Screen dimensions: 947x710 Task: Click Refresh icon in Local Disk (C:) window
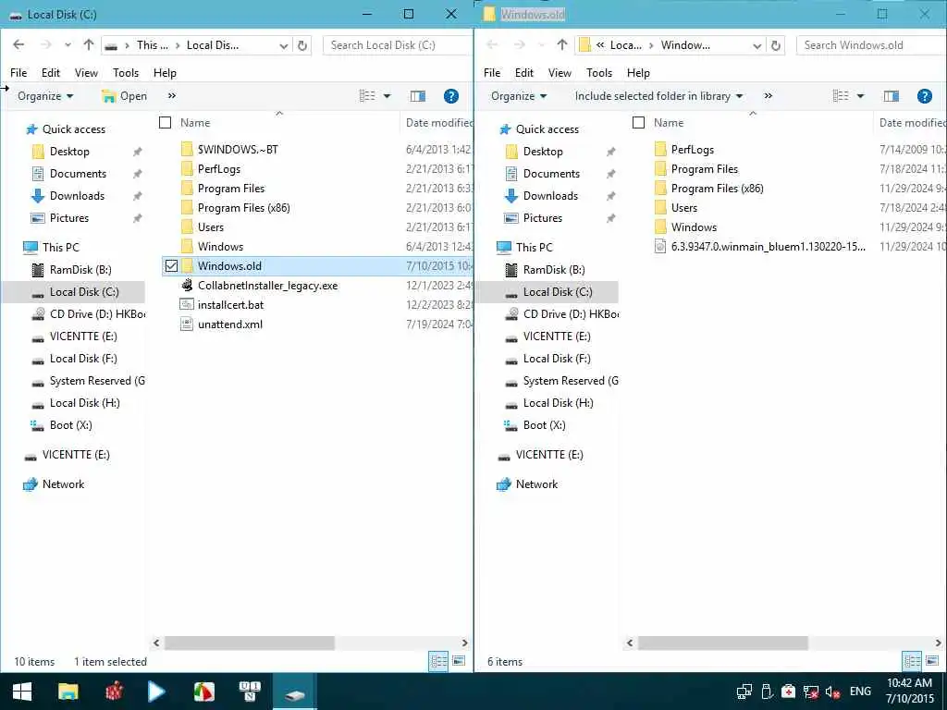pos(302,45)
